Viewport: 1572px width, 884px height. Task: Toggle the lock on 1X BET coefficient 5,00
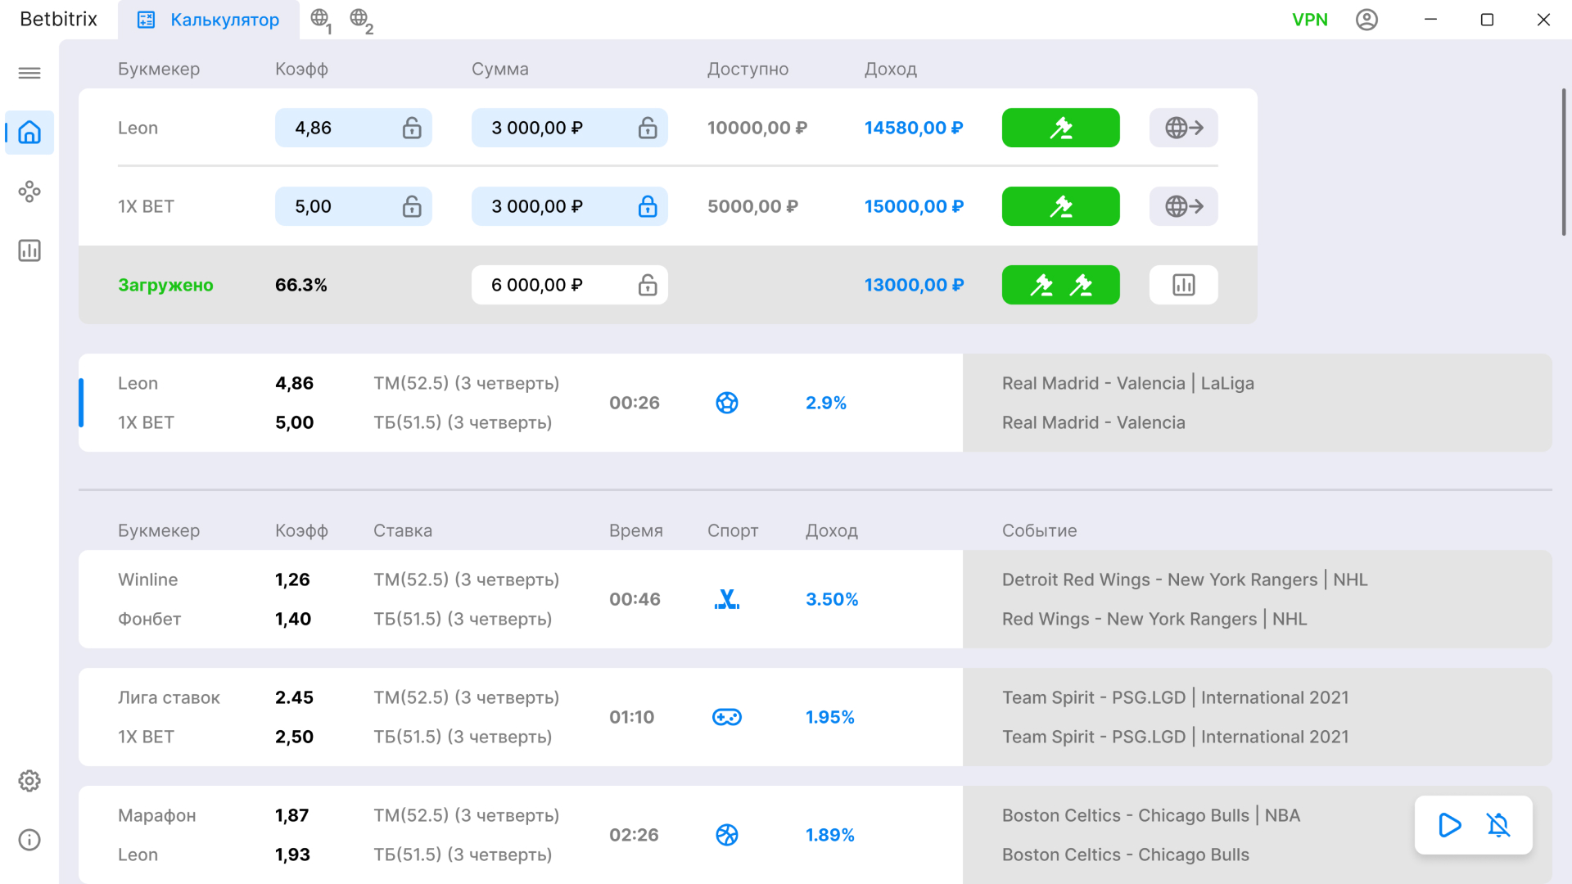click(x=412, y=206)
